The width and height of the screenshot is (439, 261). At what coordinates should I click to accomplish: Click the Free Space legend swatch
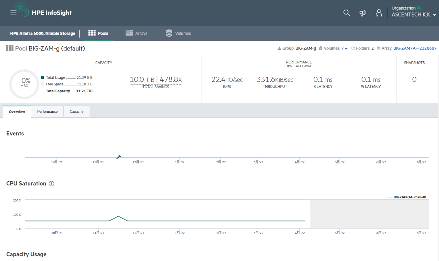[43, 84]
